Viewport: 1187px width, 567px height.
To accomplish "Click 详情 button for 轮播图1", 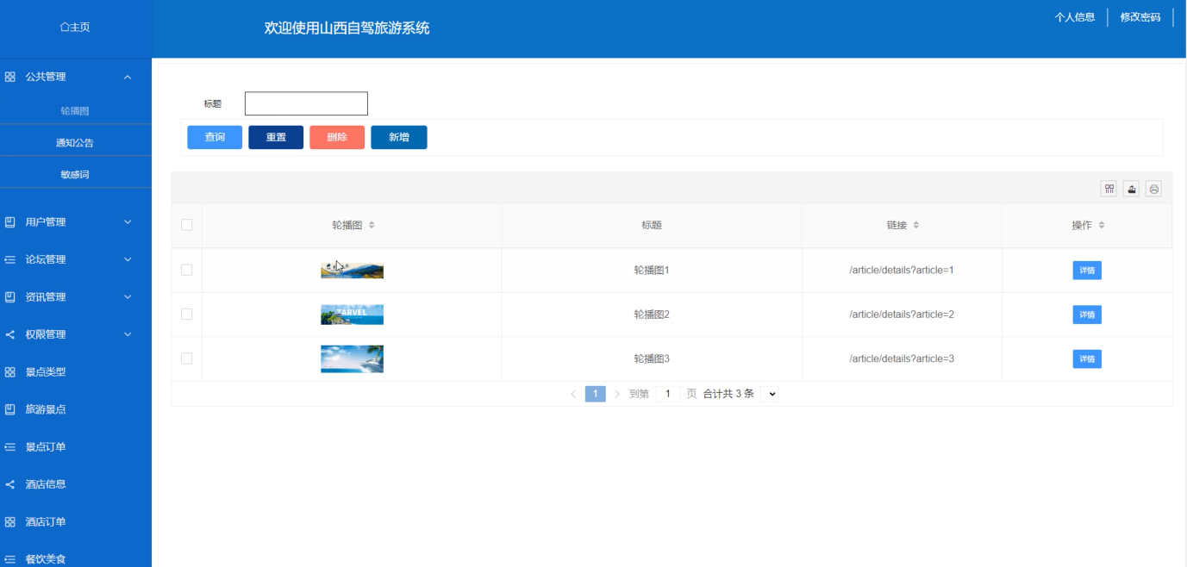I will (1087, 271).
